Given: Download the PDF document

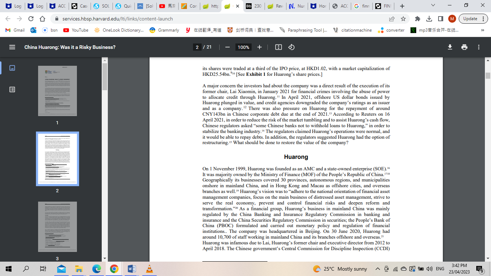Looking at the screenshot, I should coord(450,47).
